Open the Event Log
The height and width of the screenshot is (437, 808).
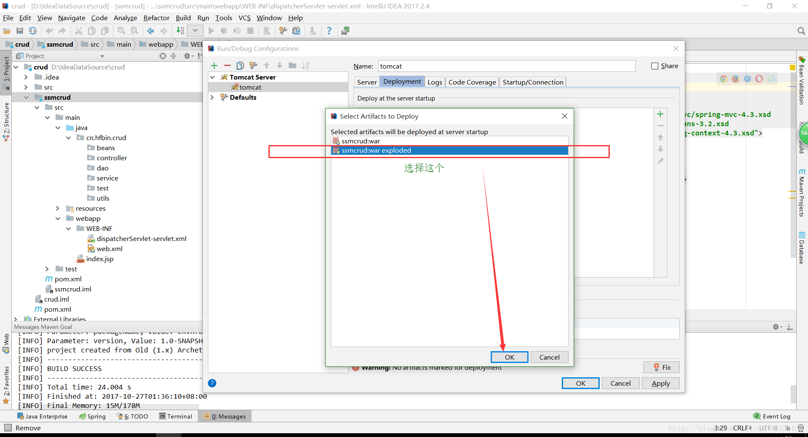[x=772, y=416]
